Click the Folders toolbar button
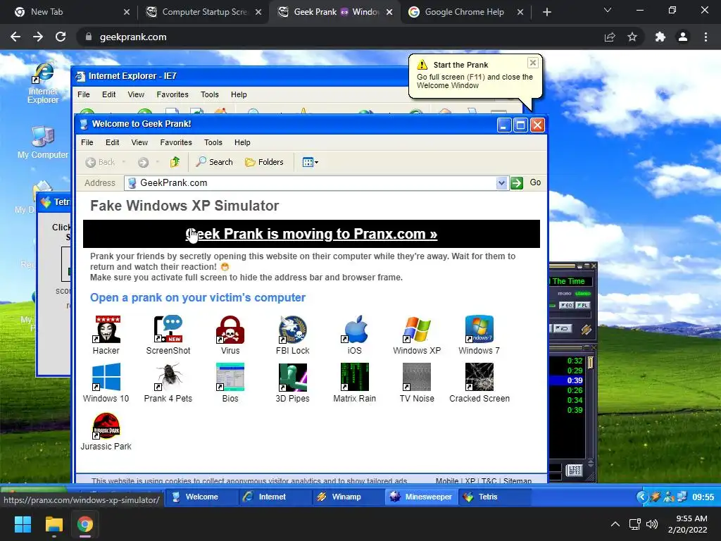Image resolution: width=721 pixels, height=541 pixels. coord(264,162)
